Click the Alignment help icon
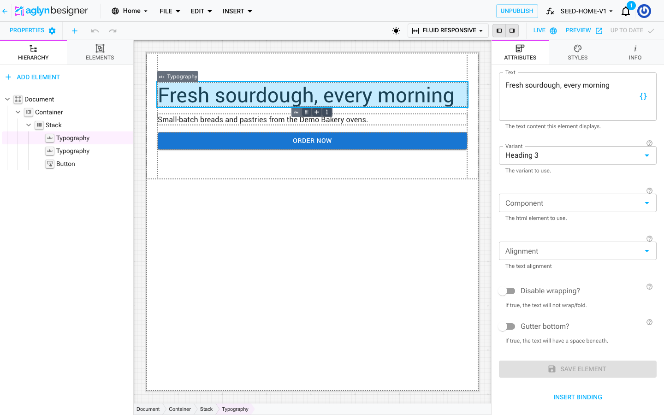 click(649, 239)
